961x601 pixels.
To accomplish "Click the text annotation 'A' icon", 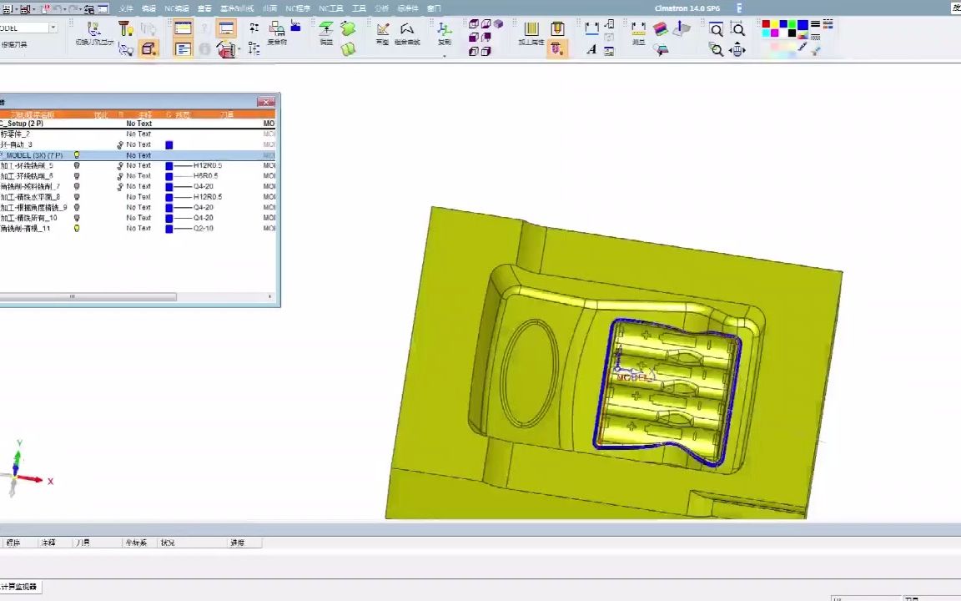I will pos(591,49).
